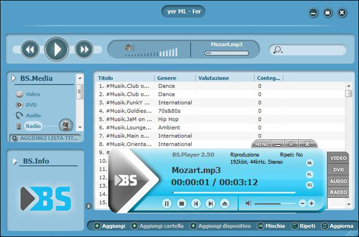Expand the BS.Info panel arrow
The width and height of the screenshot is (359, 237).
[x=14, y=161]
